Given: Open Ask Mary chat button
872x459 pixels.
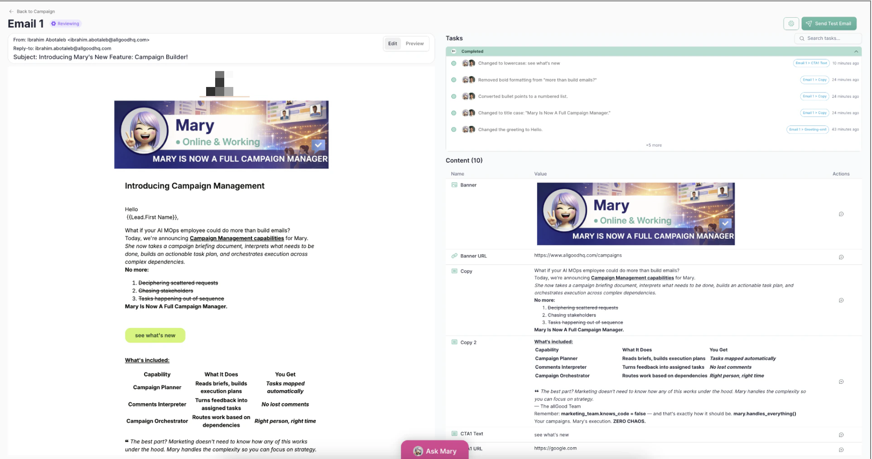Looking at the screenshot, I should coord(434,451).
